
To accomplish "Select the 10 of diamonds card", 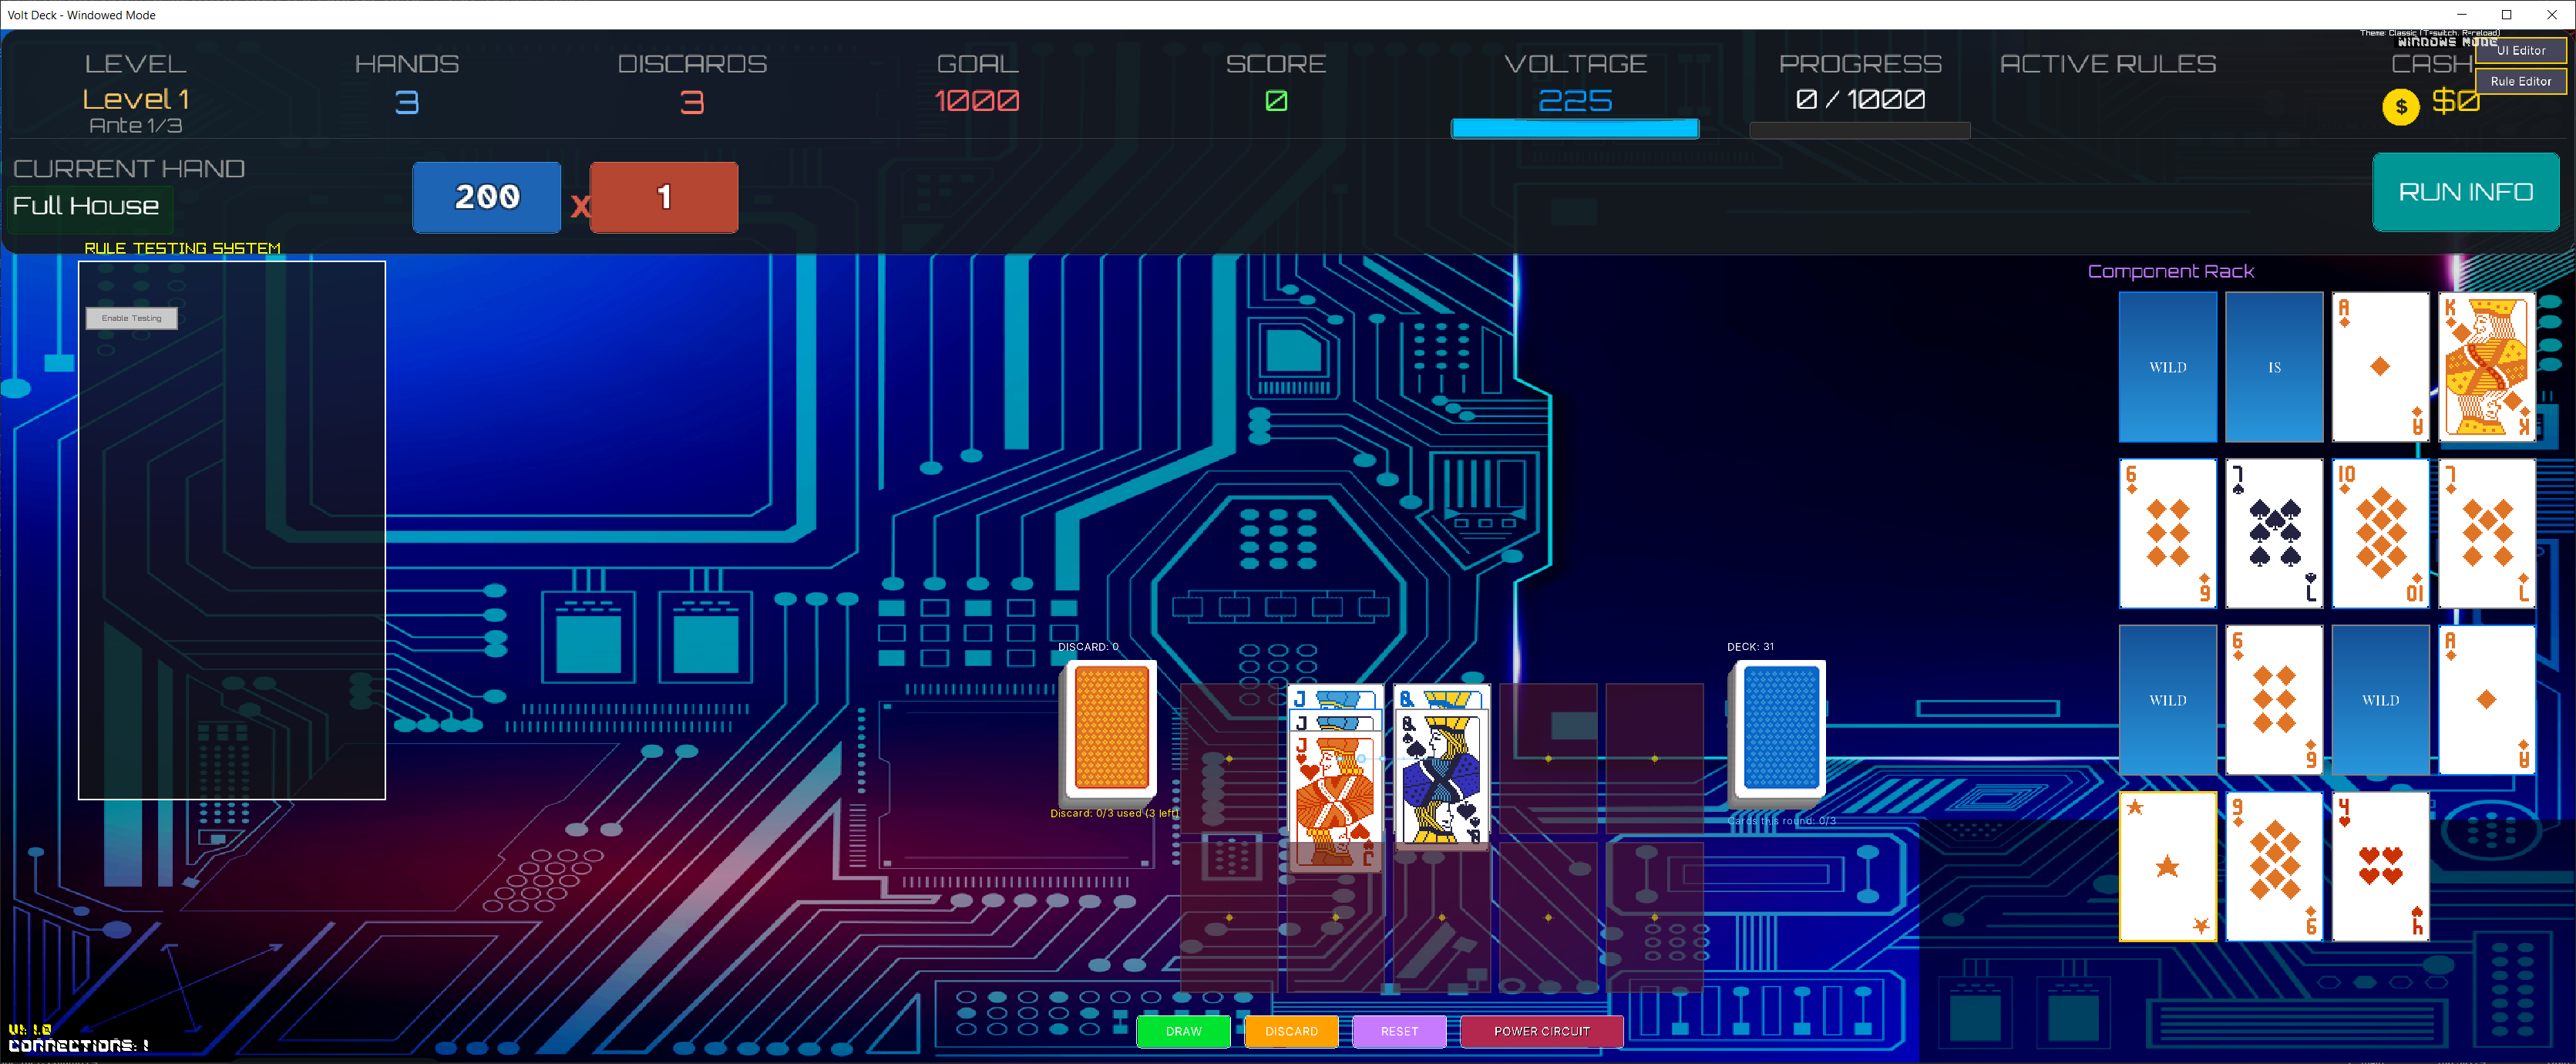I will 2379,534.
